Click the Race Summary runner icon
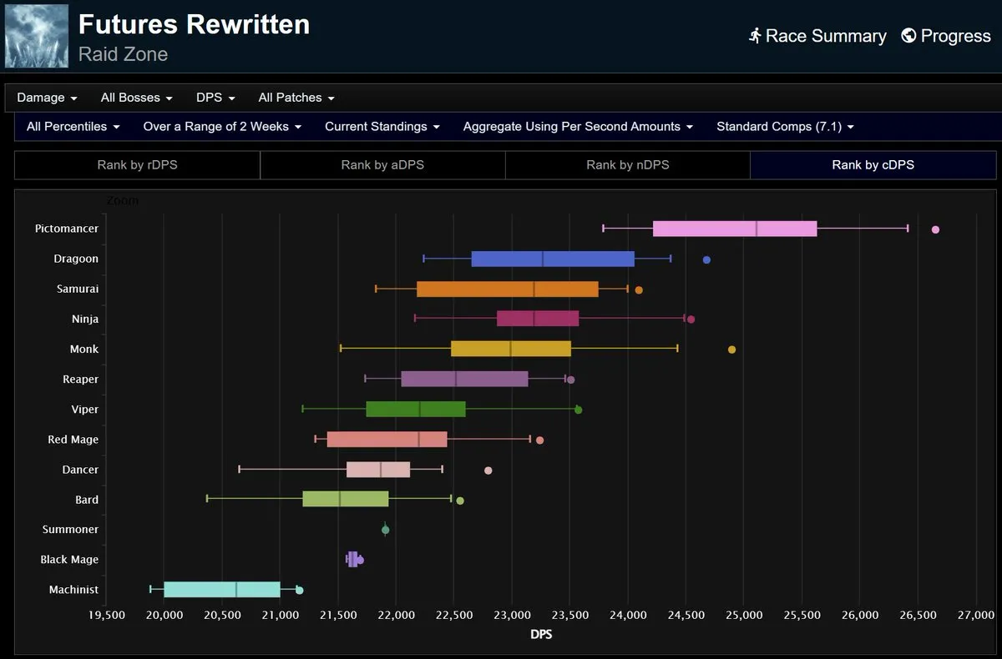 click(755, 36)
